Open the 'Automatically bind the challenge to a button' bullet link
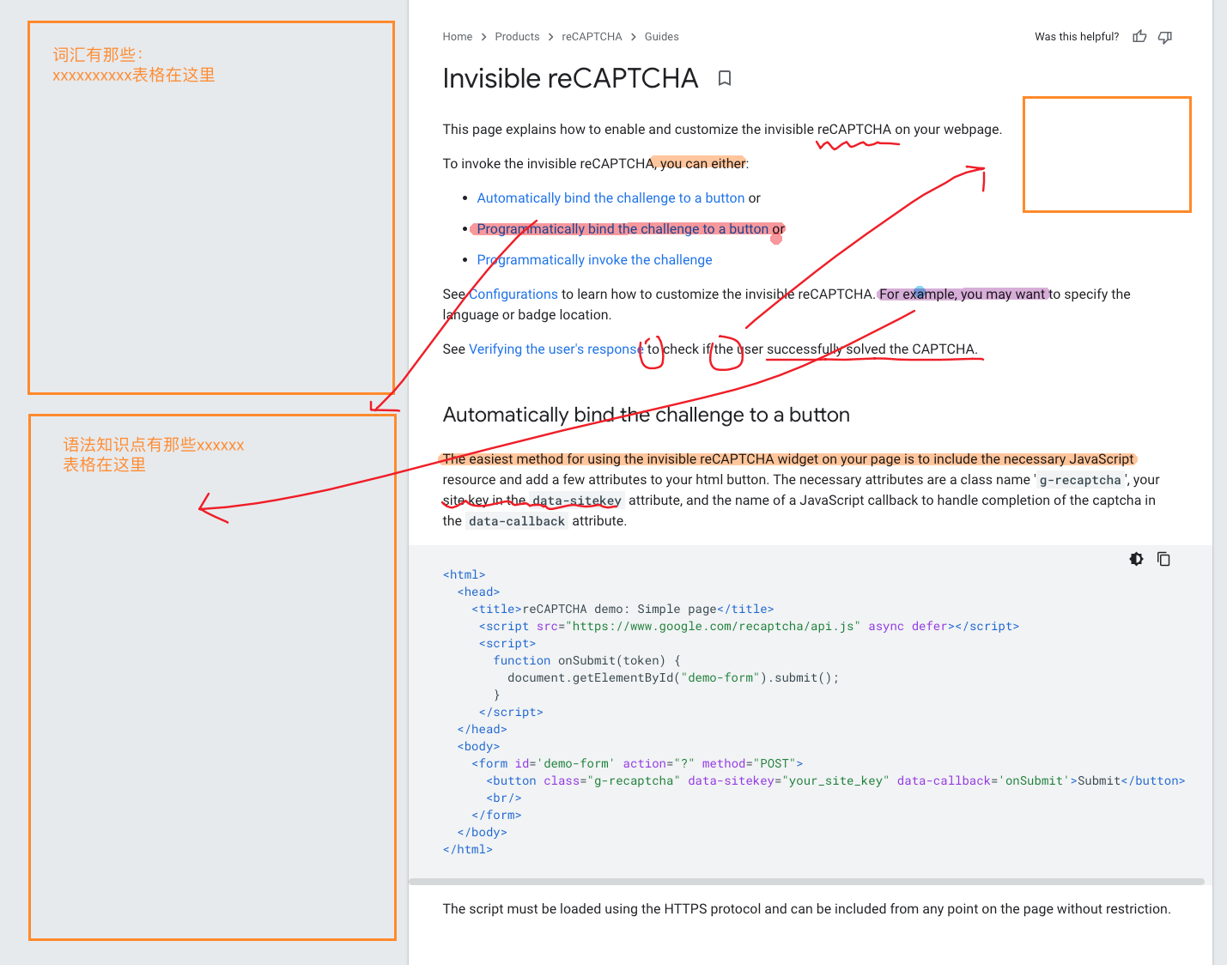 [610, 198]
